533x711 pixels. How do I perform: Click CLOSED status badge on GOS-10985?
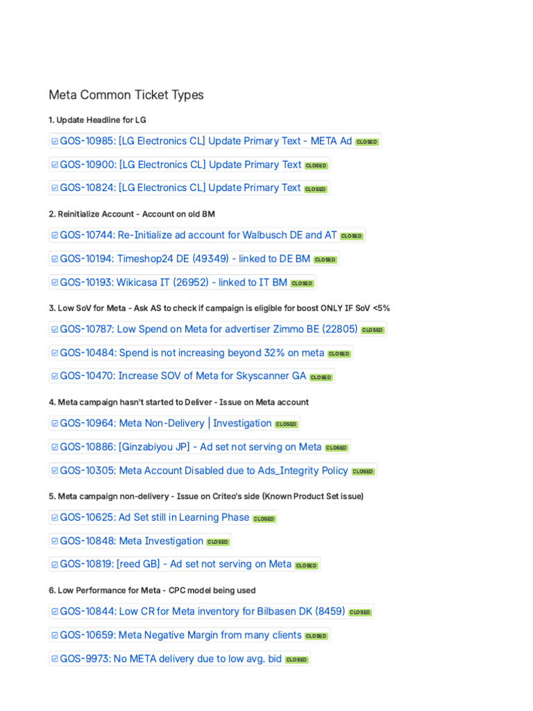(x=366, y=142)
